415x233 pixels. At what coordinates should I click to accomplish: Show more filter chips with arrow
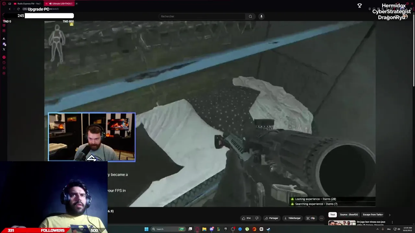pyautogui.click(x=389, y=215)
